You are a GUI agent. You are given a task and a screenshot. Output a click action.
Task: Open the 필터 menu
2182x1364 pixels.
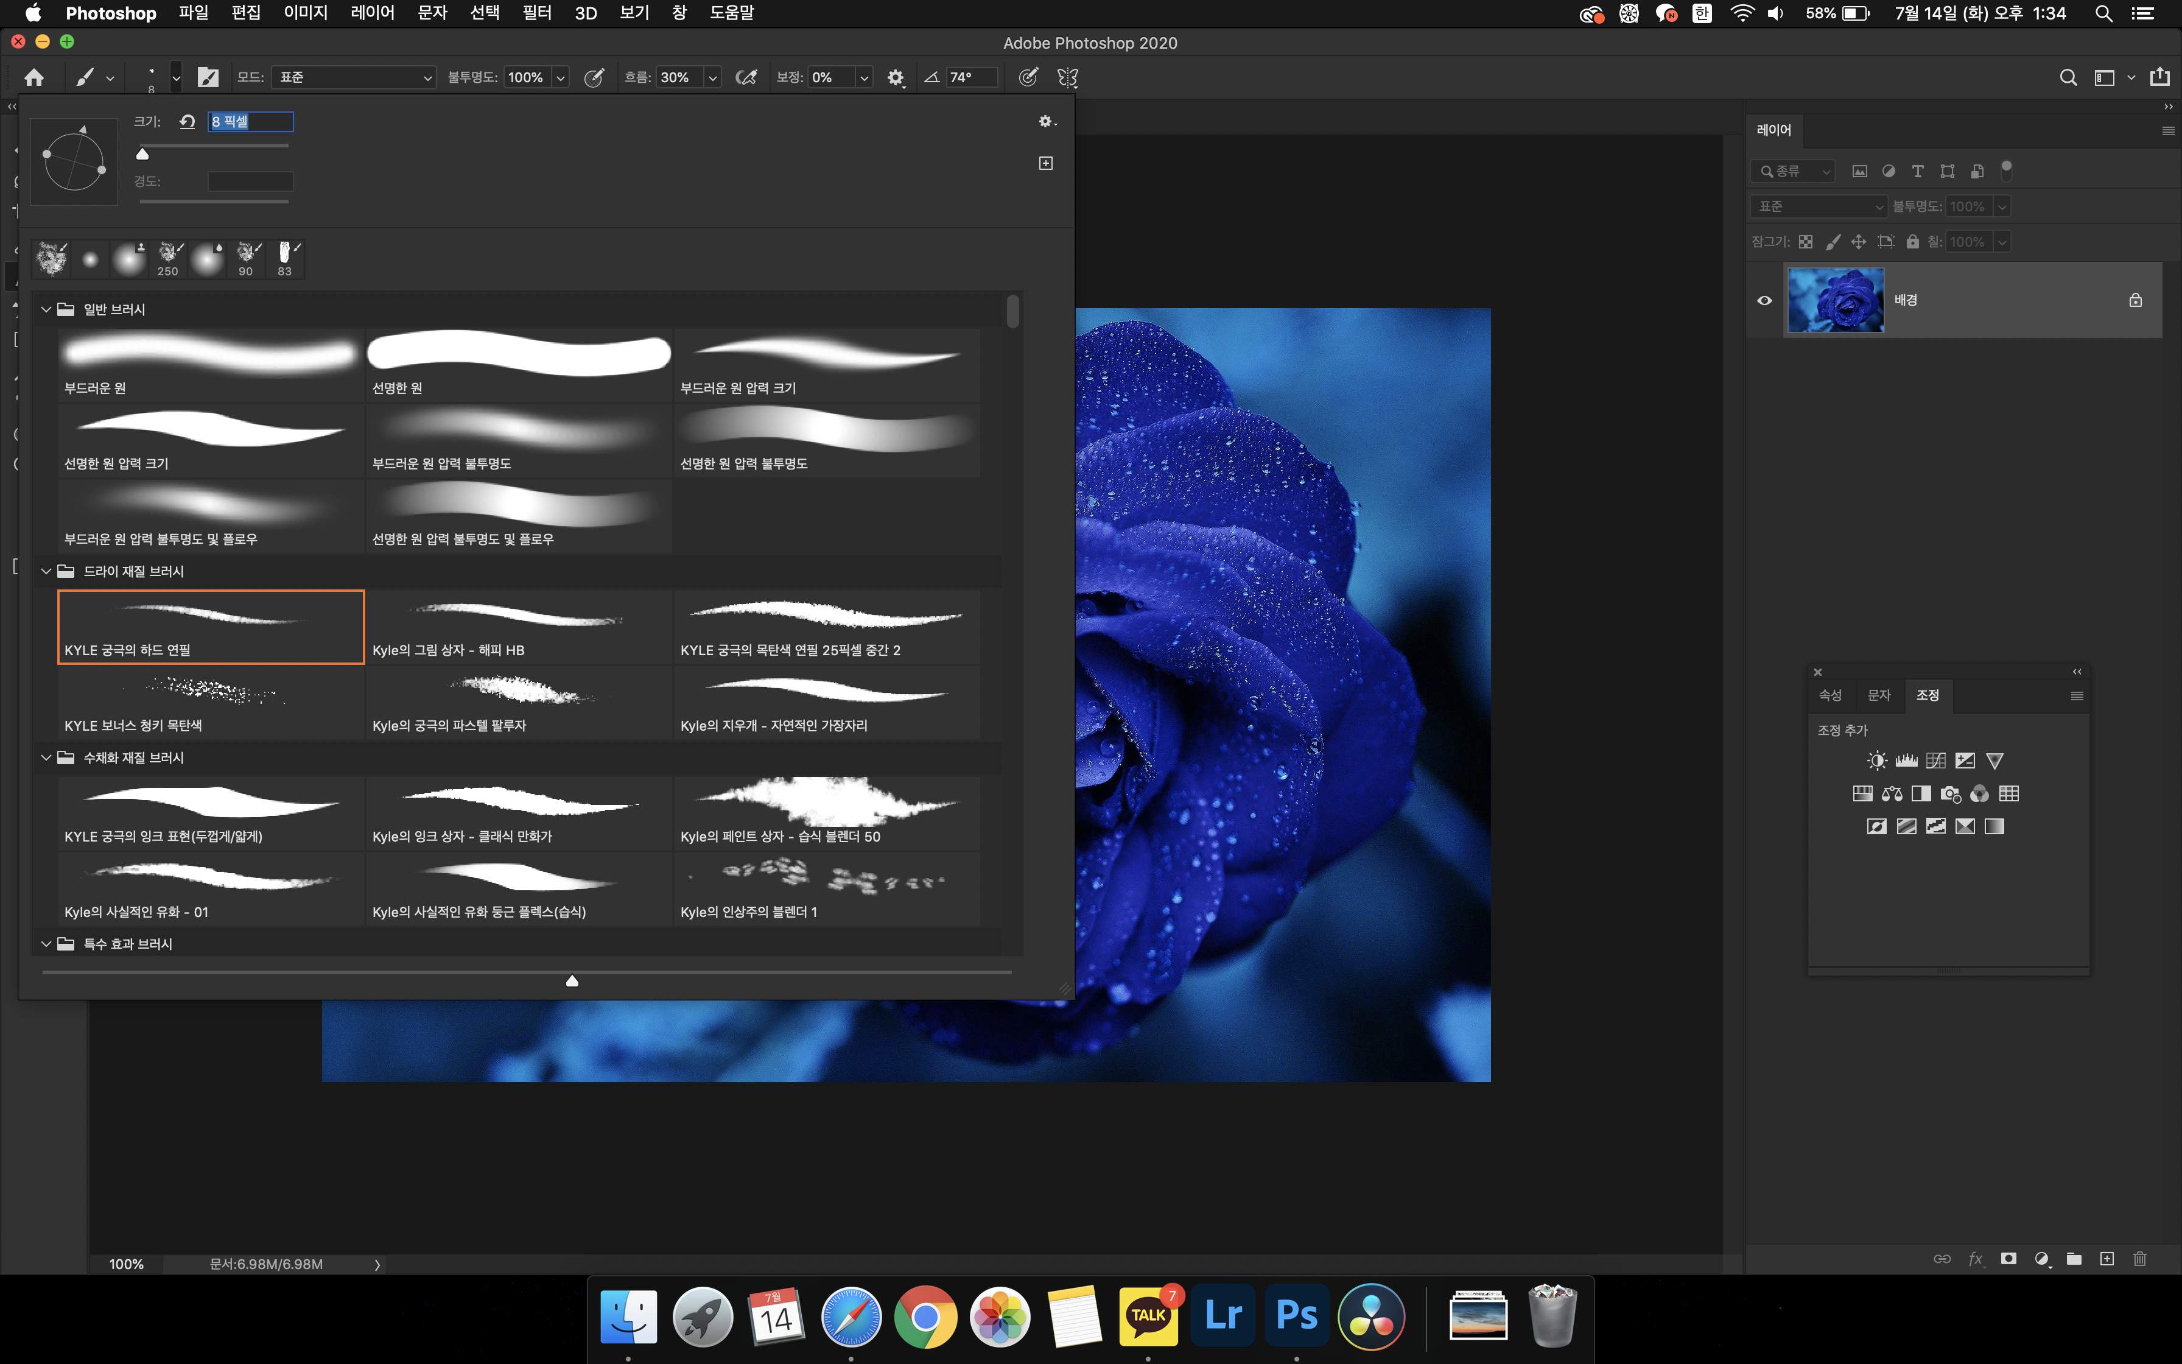click(536, 13)
